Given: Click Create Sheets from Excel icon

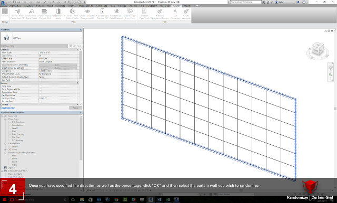Looking at the screenshot, I should pyautogui.click(x=130, y=14).
